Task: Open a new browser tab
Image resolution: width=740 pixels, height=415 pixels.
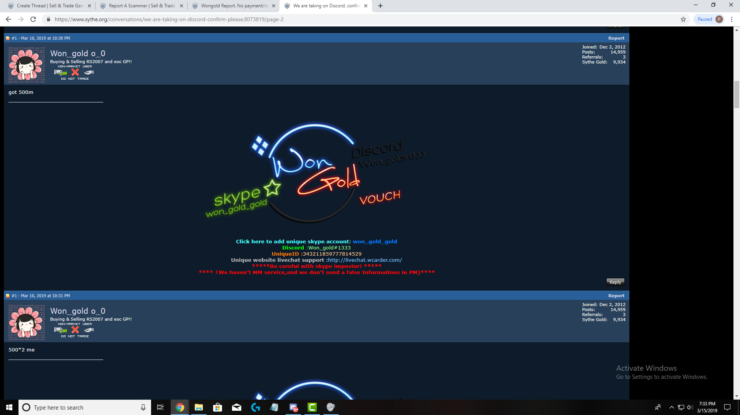Action: (380, 6)
